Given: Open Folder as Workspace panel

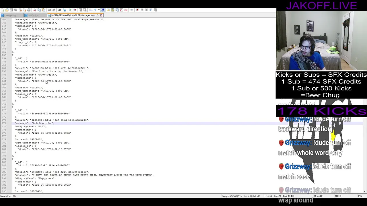Looking at the screenshot, I should tap(126, 10).
